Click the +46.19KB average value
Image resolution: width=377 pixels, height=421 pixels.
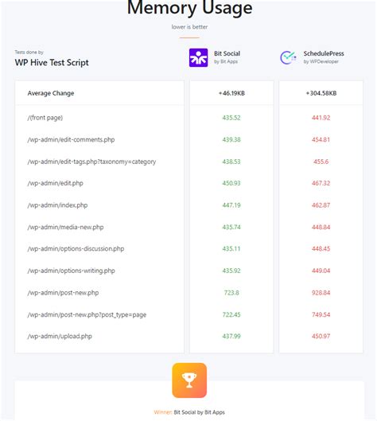pos(231,93)
